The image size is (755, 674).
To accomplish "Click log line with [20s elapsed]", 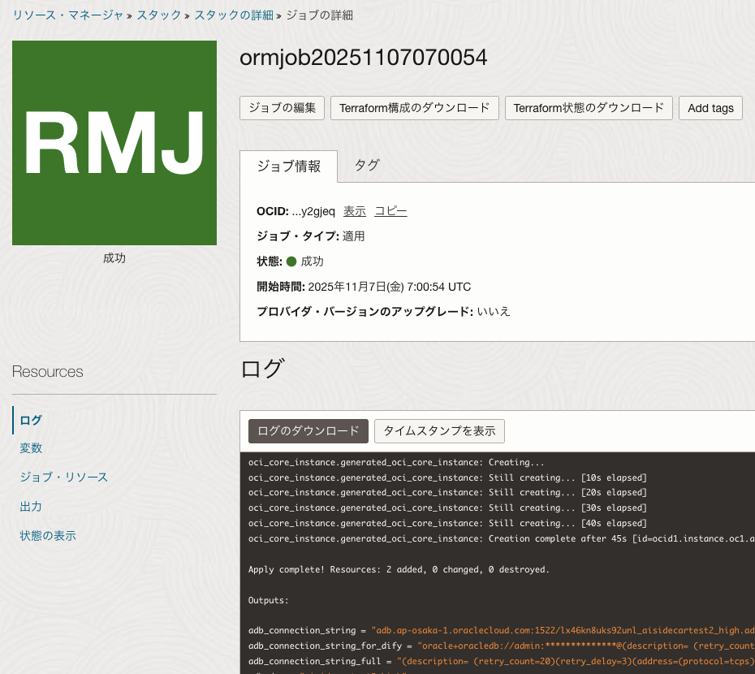I will [447, 492].
